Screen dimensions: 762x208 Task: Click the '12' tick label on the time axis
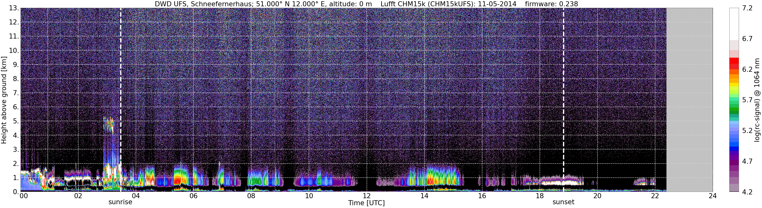[x=366, y=196]
